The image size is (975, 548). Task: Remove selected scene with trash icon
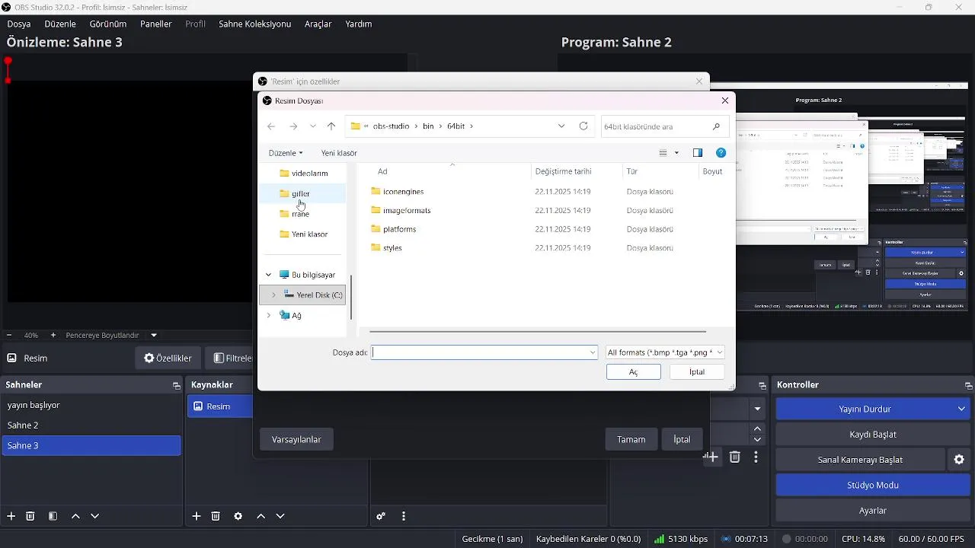(x=30, y=516)
